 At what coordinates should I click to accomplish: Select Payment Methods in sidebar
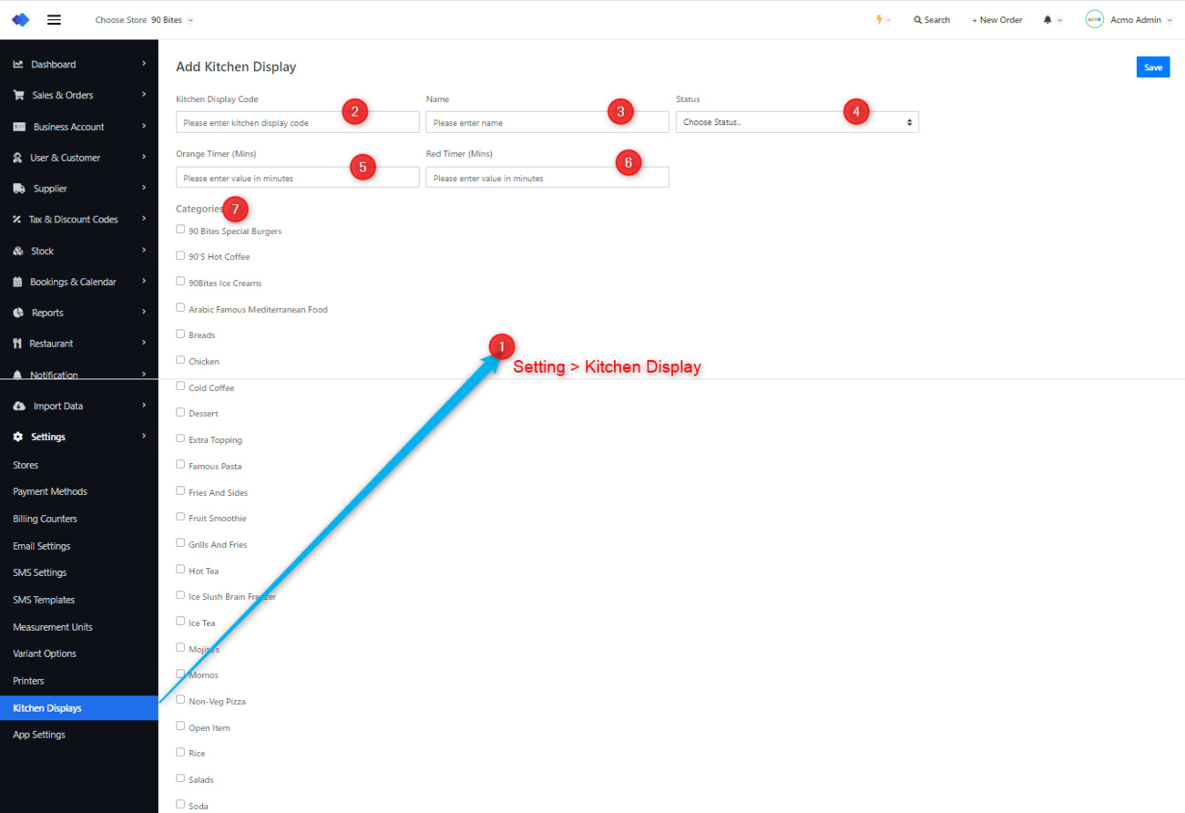pyautogui.click(x=50, y=491)
